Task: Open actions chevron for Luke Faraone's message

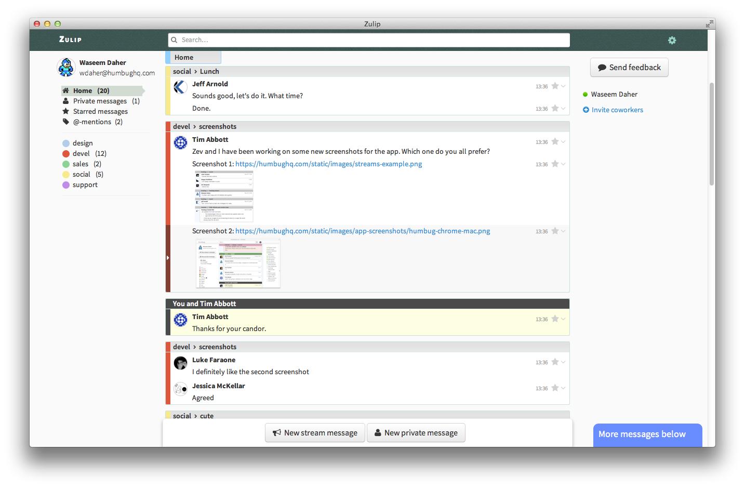Action: 563,362
